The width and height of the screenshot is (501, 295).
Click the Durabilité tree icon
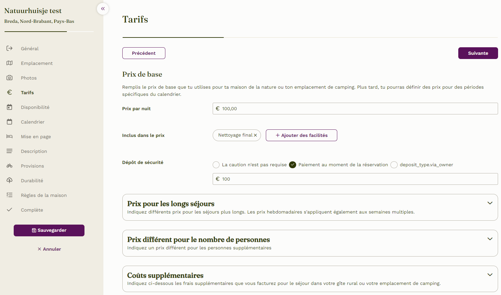[x=9, y=180]
